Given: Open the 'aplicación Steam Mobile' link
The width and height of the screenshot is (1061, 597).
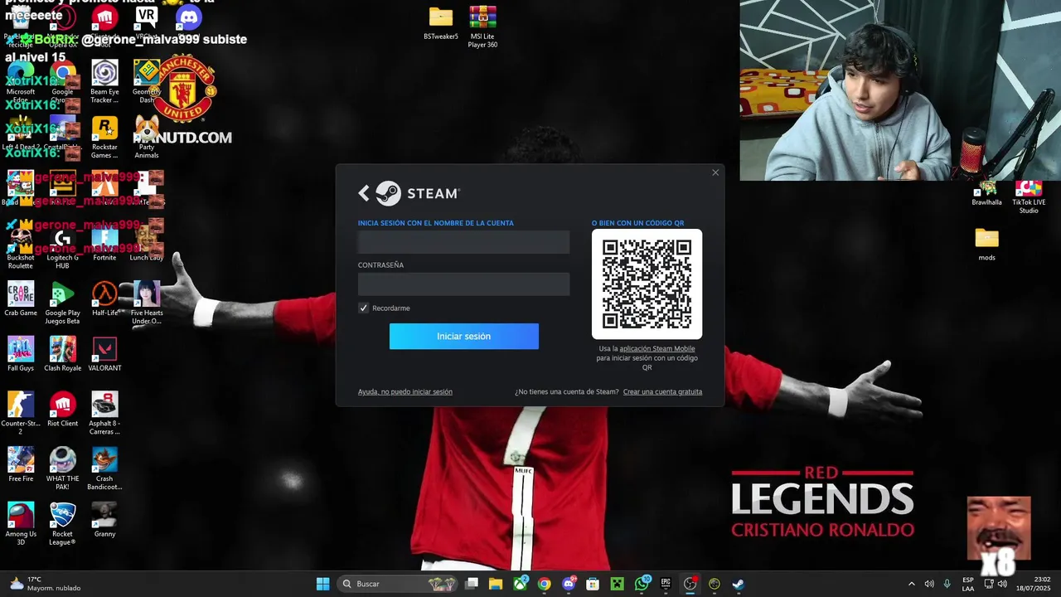Looking at the screenshot, I should point(657,348).
